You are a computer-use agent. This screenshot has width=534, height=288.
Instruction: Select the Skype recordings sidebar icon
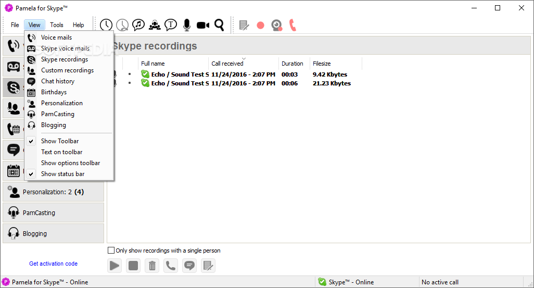point(14,87)
